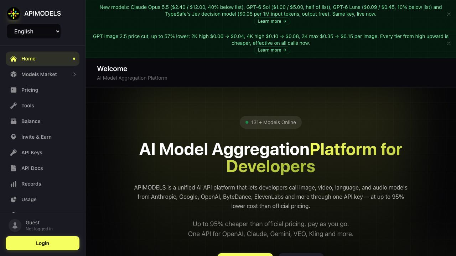Open the Models Market menu item
The image size is (456, 256).
click(x=42, y=74)
